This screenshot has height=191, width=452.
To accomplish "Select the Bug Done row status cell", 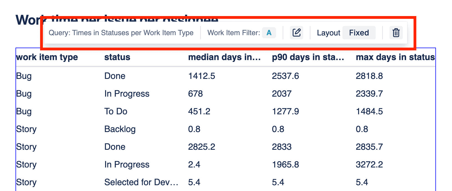I will pos(115,76).
